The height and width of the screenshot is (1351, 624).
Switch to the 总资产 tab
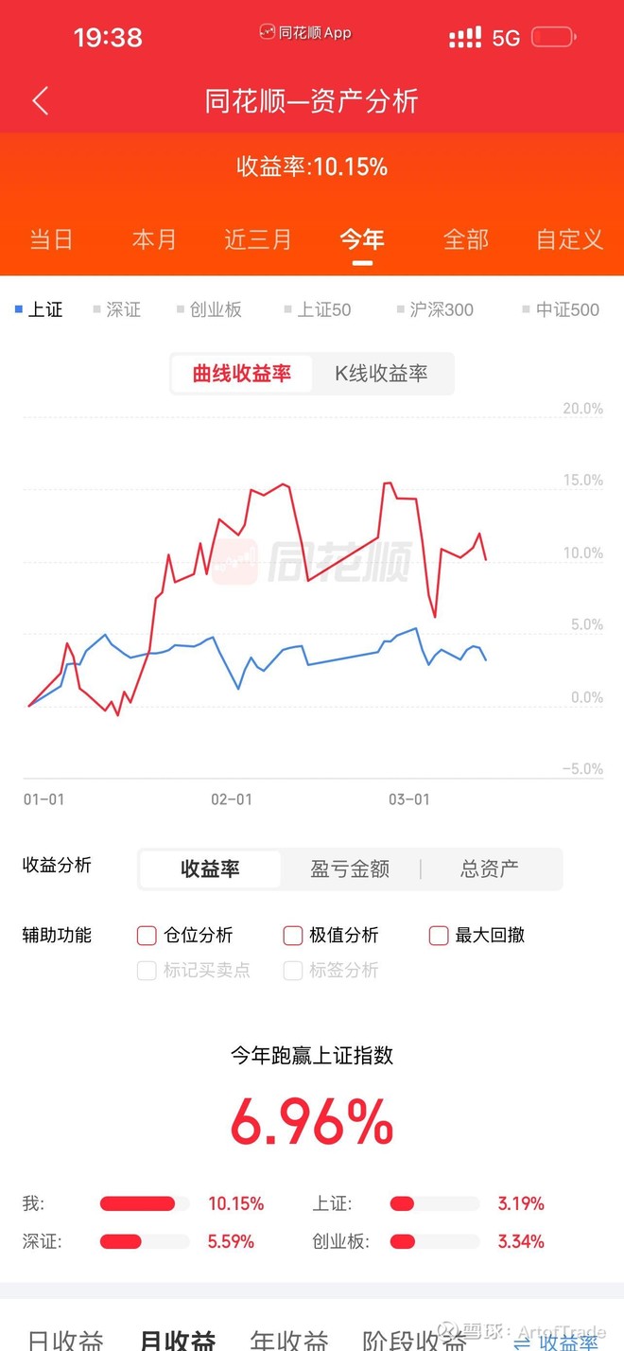[x=489, y=868]
